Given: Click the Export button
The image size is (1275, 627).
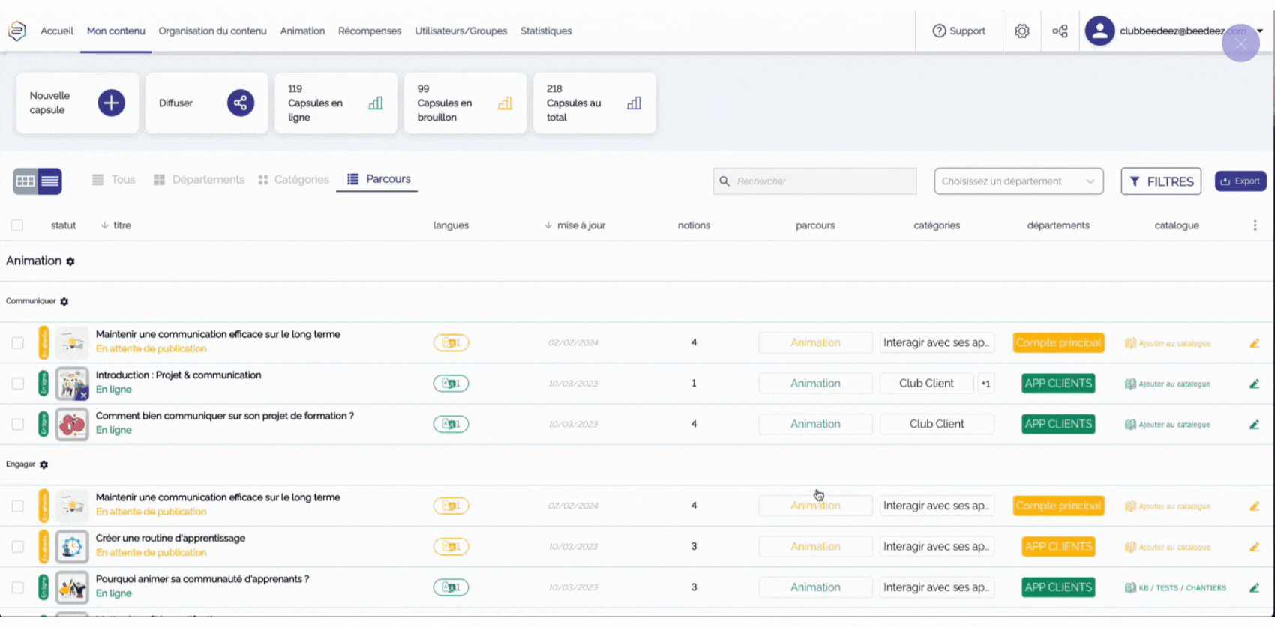Looking at the screenshot, I should point(1240,181).
